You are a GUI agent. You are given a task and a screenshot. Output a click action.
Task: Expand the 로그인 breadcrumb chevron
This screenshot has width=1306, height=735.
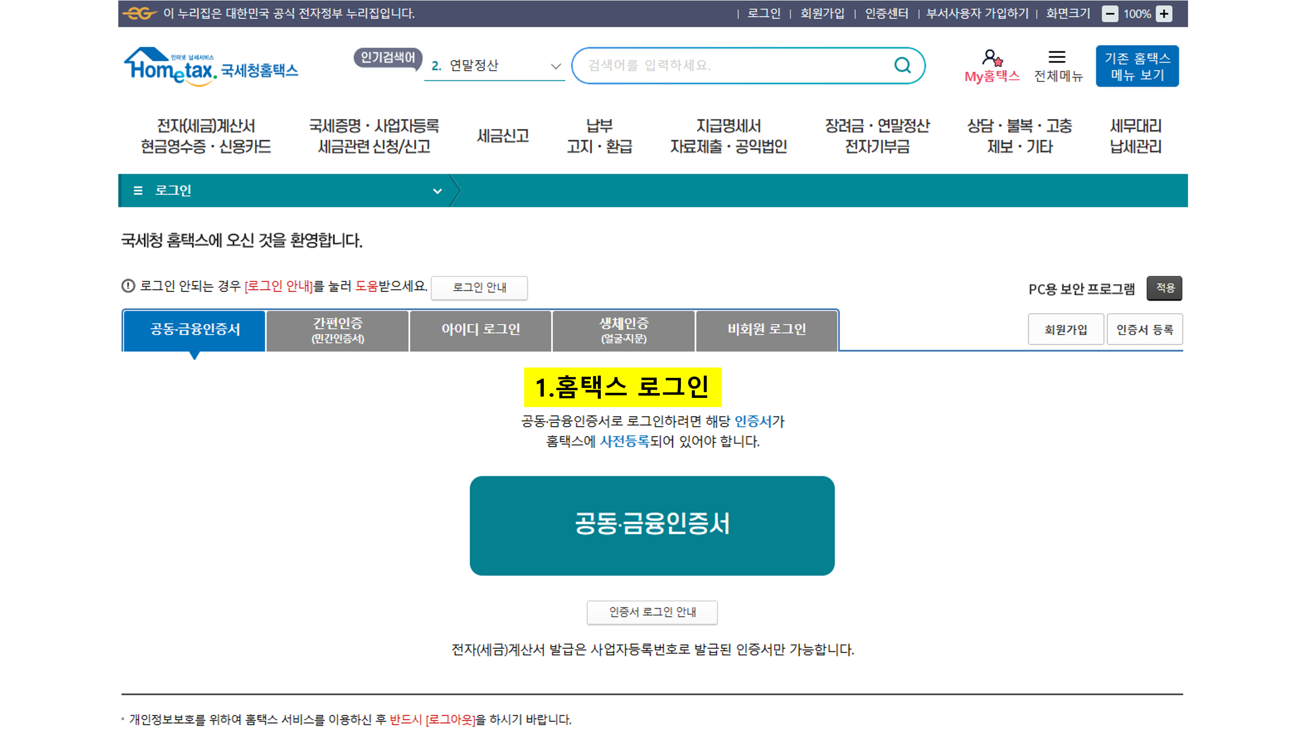437,191
